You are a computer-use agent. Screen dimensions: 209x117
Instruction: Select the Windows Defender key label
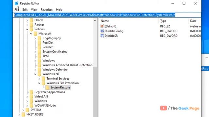click(x=55, y=70)
